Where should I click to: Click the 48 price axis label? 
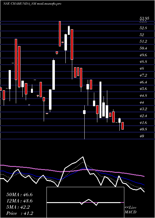coord(142,69)
